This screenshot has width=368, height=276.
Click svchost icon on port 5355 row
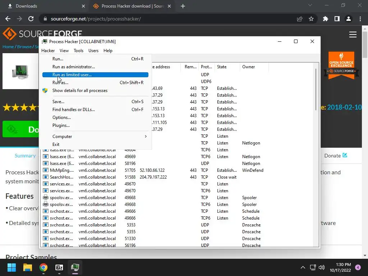tap(46, 232)
